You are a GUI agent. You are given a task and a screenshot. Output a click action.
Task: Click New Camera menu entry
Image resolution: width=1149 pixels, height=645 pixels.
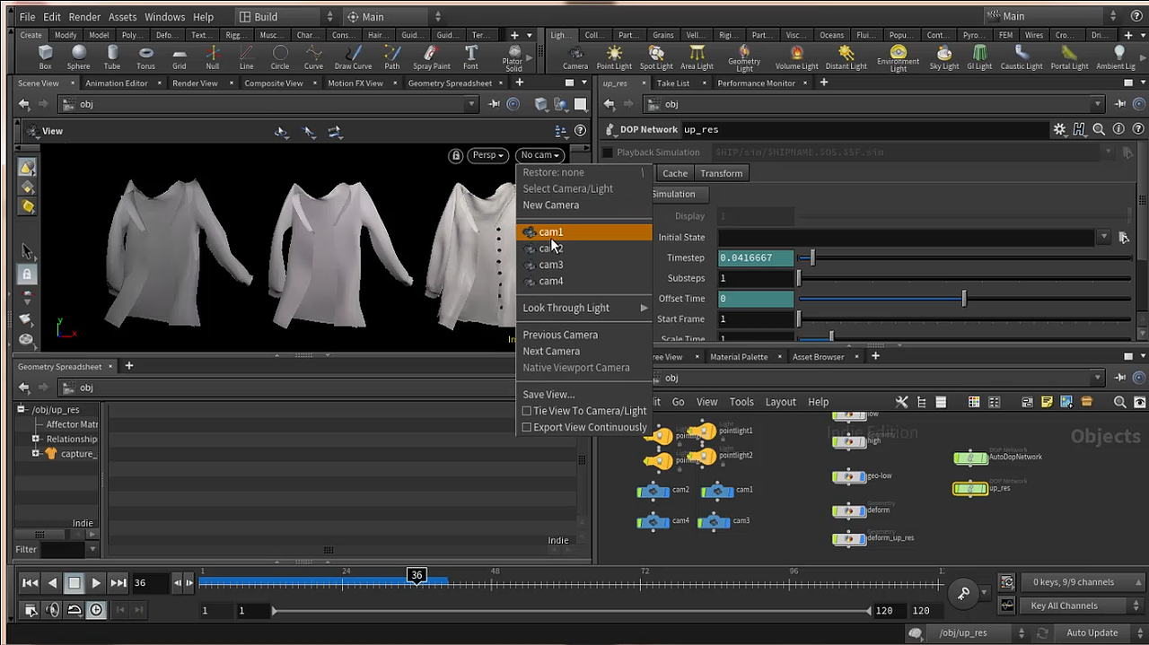pyautogui.click(x=550, y=205)
